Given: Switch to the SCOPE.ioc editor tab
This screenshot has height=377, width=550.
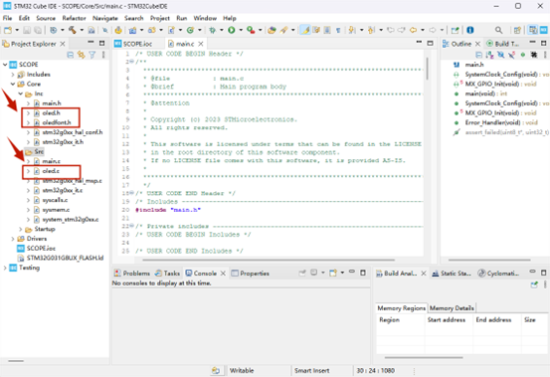Looking at the screenshot, I should (133, 44).
